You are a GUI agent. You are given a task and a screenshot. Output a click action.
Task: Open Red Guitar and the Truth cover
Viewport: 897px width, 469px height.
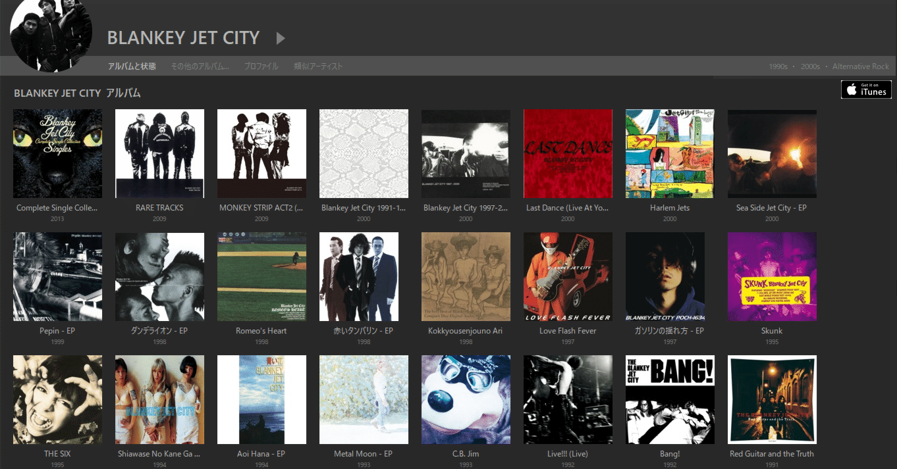click(x=772, y=399)
